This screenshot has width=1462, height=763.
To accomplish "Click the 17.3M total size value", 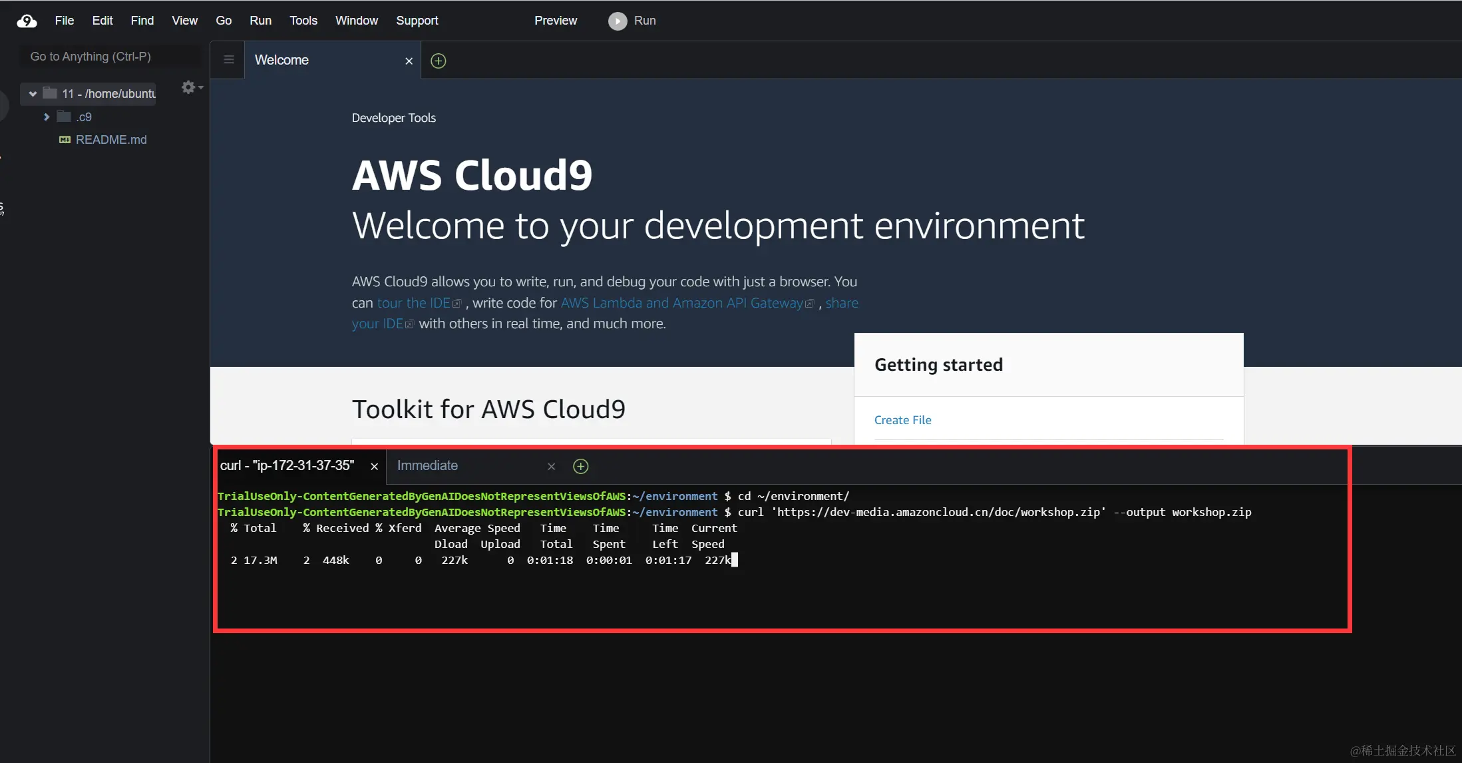I will coord(260,560).
